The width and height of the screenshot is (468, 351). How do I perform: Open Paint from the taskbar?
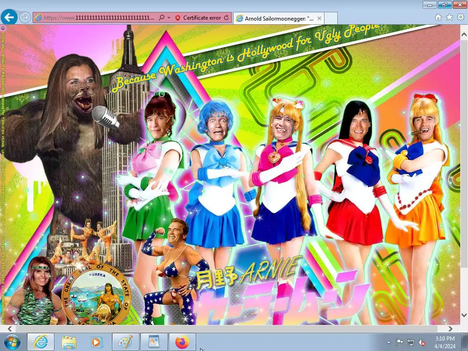[125, 342]
